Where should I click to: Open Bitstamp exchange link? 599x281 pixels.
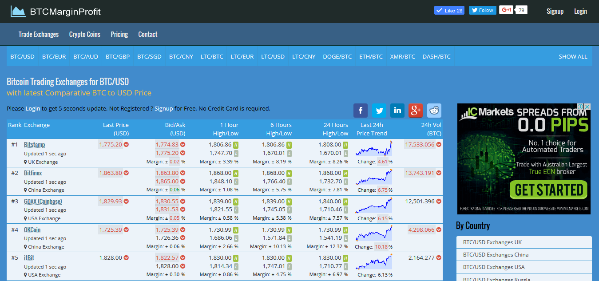(x=34, y=145)
